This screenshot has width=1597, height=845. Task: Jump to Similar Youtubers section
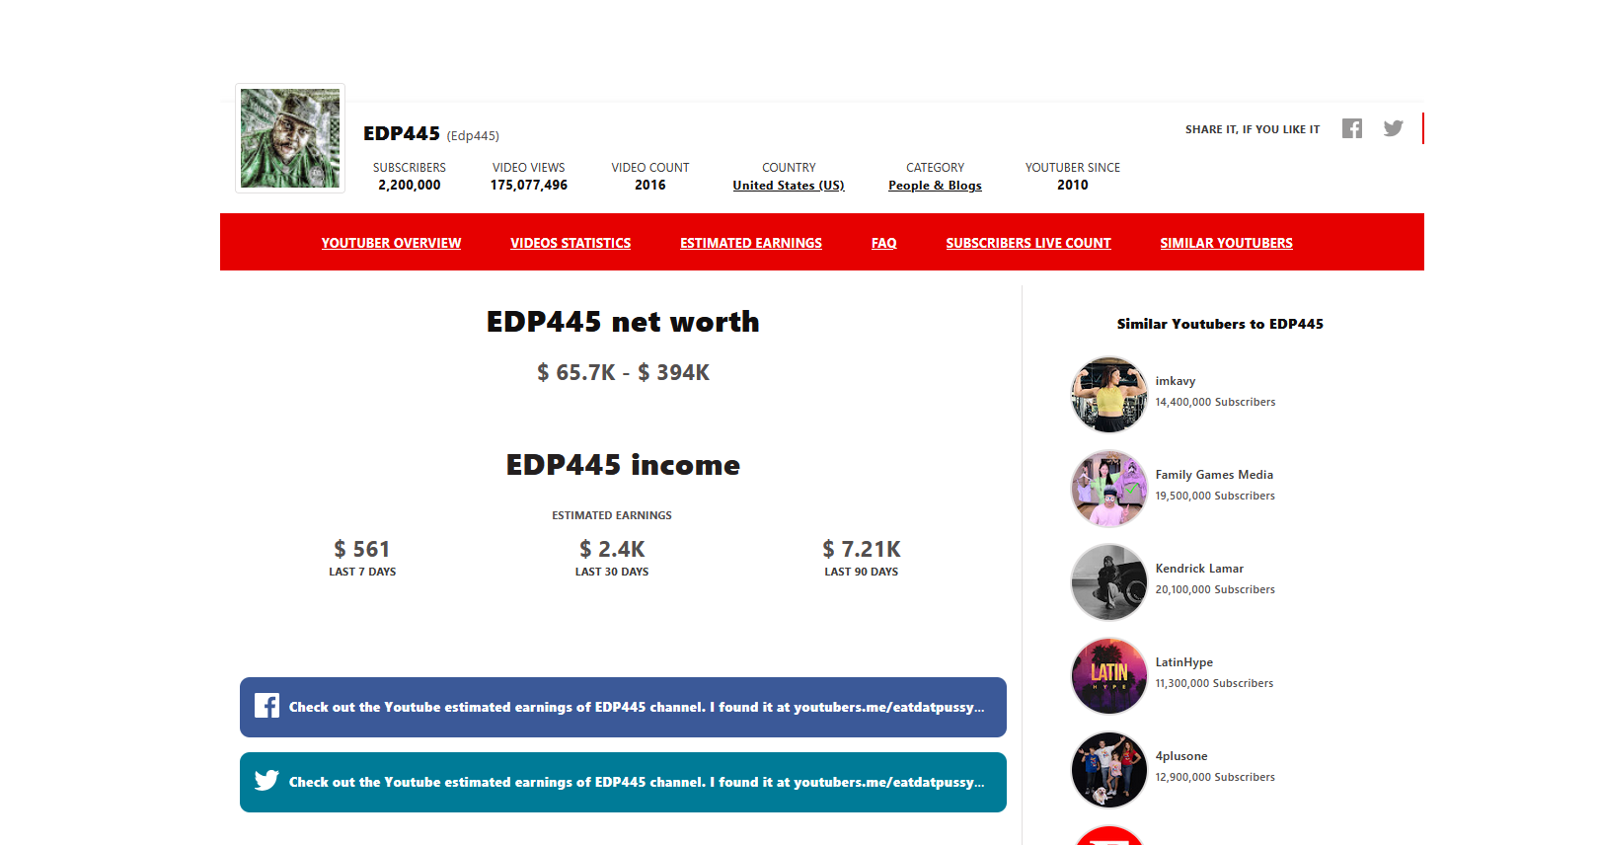(x=1226, y=243)
